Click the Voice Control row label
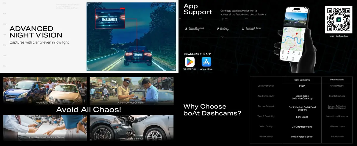 pos(266,137)
